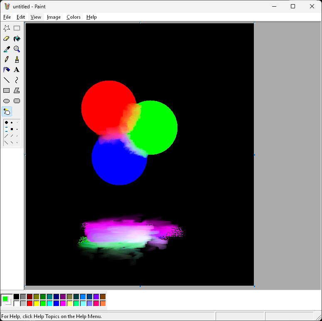The height and width of the screenshot is (321, 322).
Task: Choose the Eraser tool
Action: (7, 38)
